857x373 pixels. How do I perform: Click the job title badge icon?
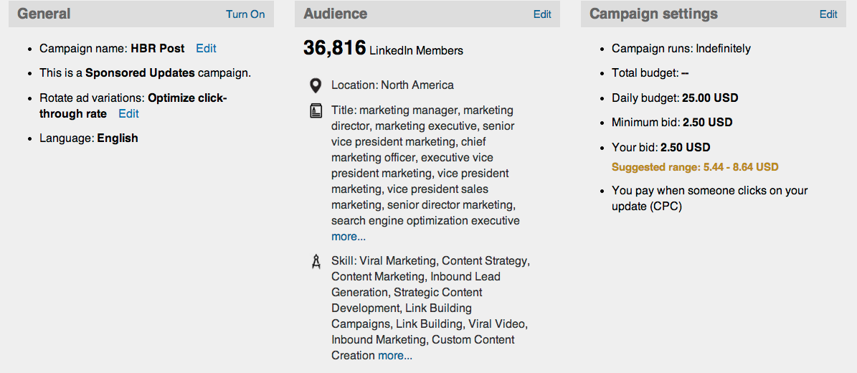pyautogui.click(x=316, y=112)
